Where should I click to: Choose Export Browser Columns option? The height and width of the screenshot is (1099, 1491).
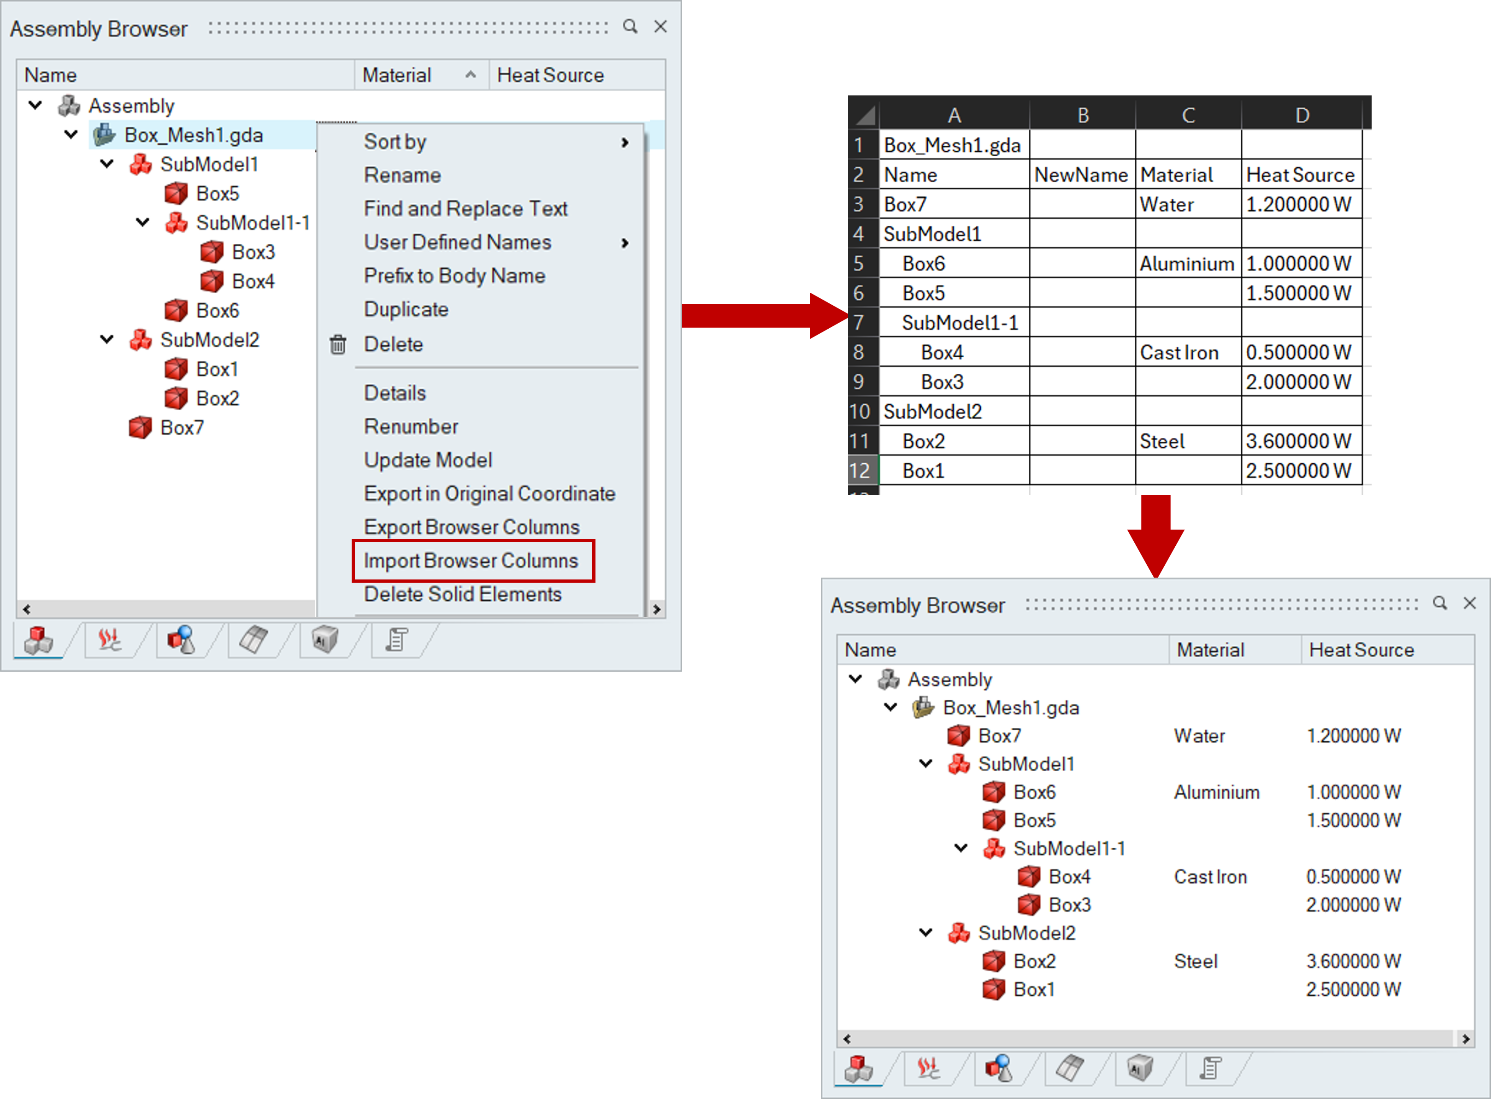(471, 527)
